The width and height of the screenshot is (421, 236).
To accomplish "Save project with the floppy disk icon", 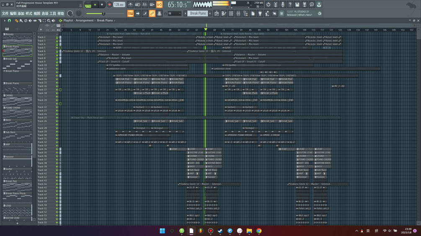I will tap(297, 4).
